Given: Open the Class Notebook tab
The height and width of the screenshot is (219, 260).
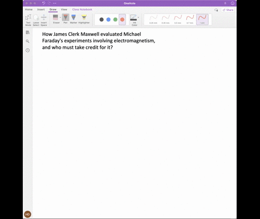Looking at the screenshot, I should 82,9.
